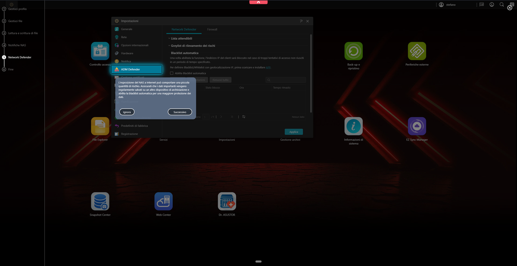The height and width of the screenshot is (266, 517).
Task: Open Informazioni di sistema icon
Action: 353,126
